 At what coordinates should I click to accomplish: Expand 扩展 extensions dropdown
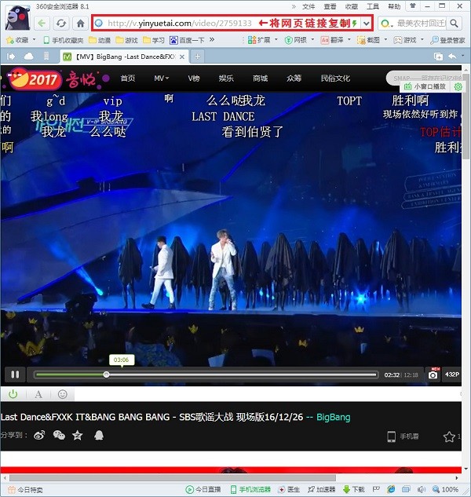pyautogui.click(x=276, y=39)
